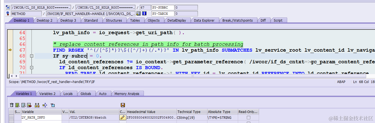Open the Structures tab
This screenshot has height=123, width=375.
click(x=114, y=20)
